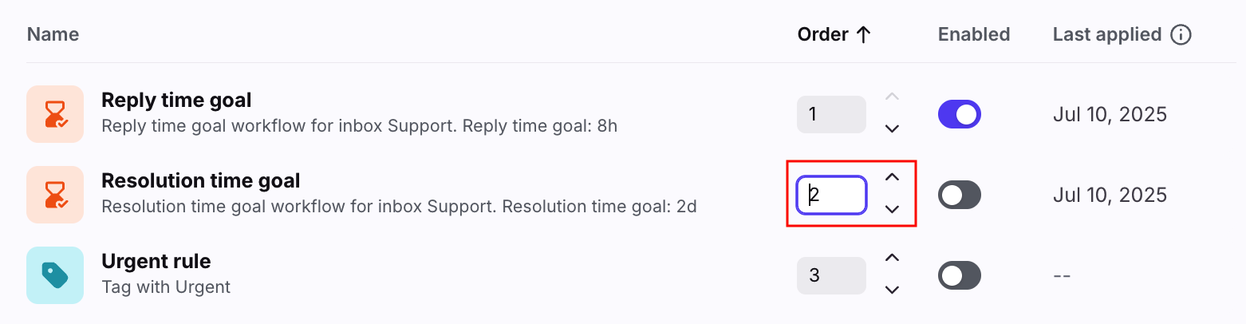1246x324 pixels.
Task: Click the order field for Reply time goal
Action: pos(831,114)
